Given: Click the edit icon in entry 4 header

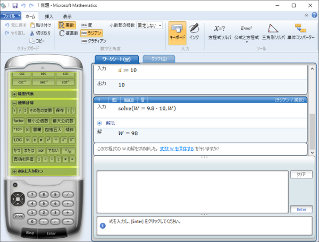Looking at the screenshot, I should [x=114, y=100].
